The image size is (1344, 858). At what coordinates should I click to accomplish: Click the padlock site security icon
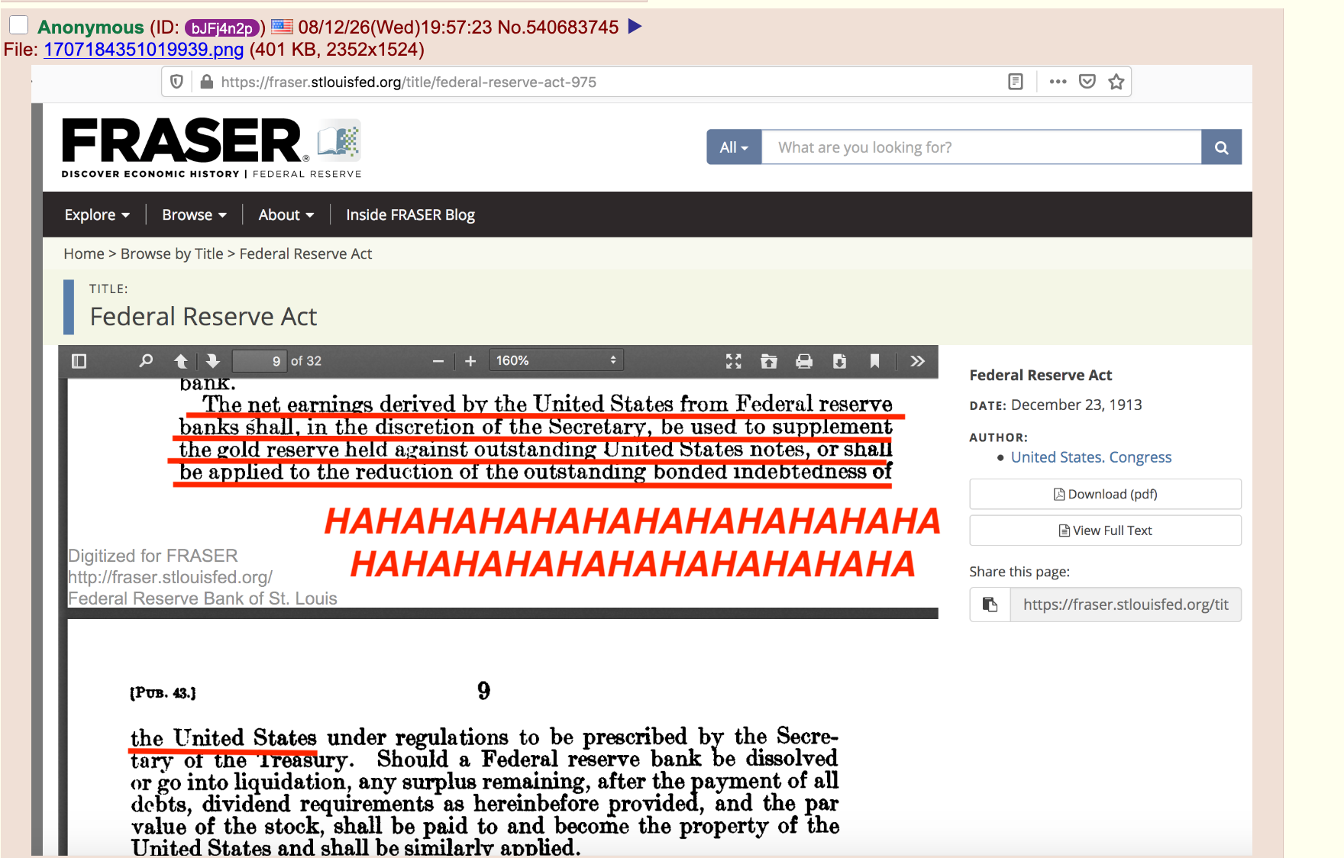tap(206, 82)
